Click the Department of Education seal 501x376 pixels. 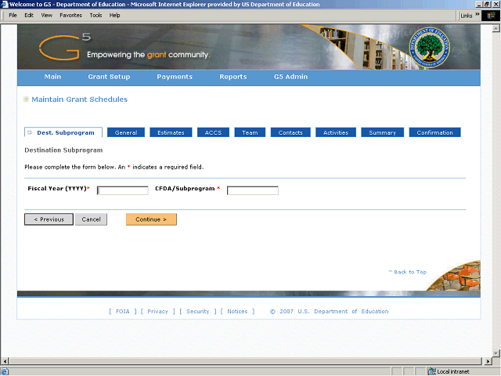tap(430, 47)
